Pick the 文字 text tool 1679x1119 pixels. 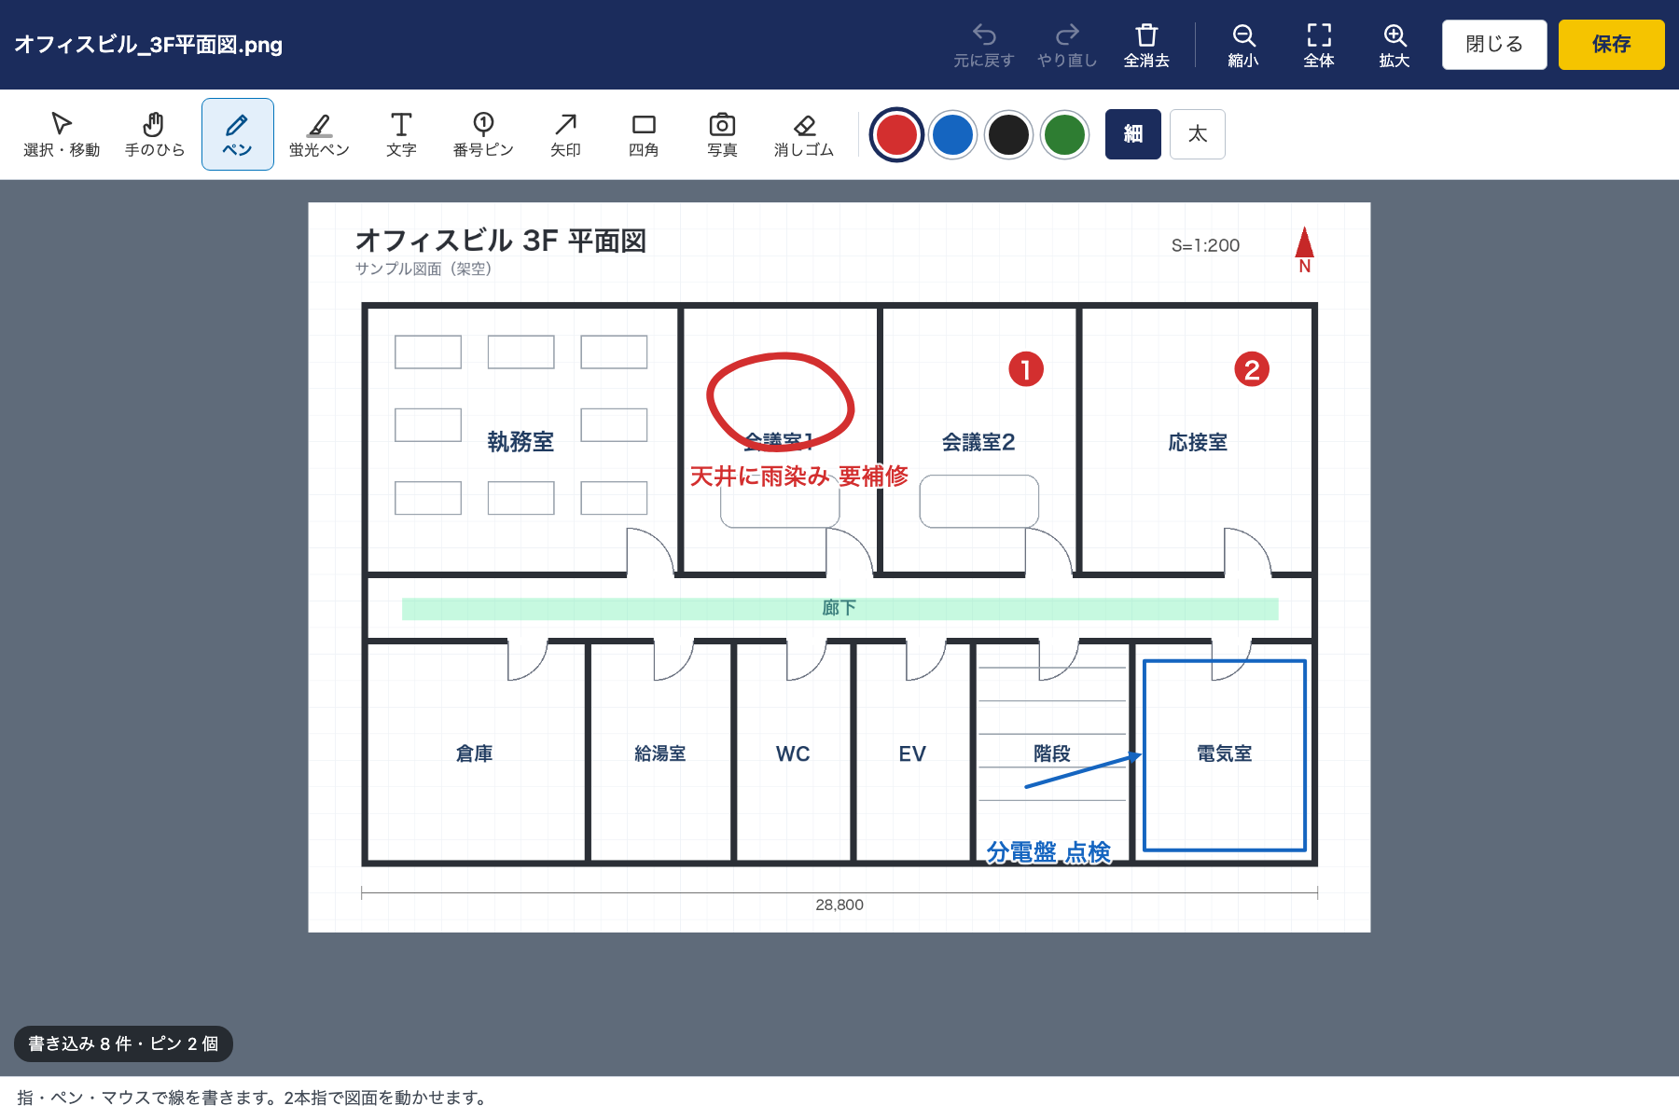pos(401,134)
